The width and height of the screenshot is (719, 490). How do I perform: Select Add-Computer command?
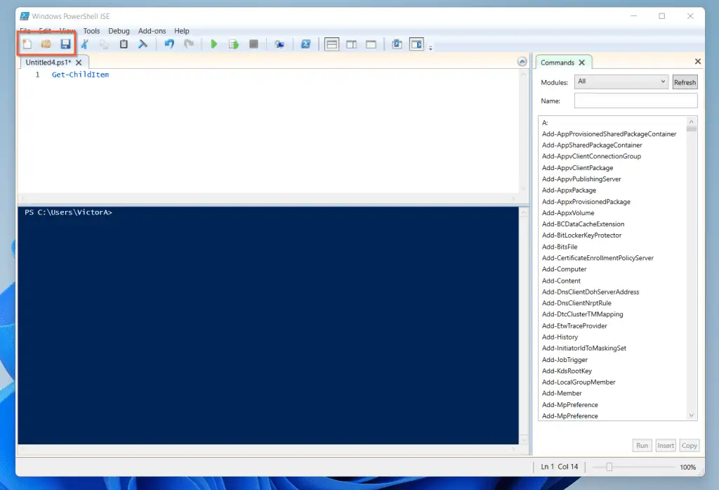point(564,269)
